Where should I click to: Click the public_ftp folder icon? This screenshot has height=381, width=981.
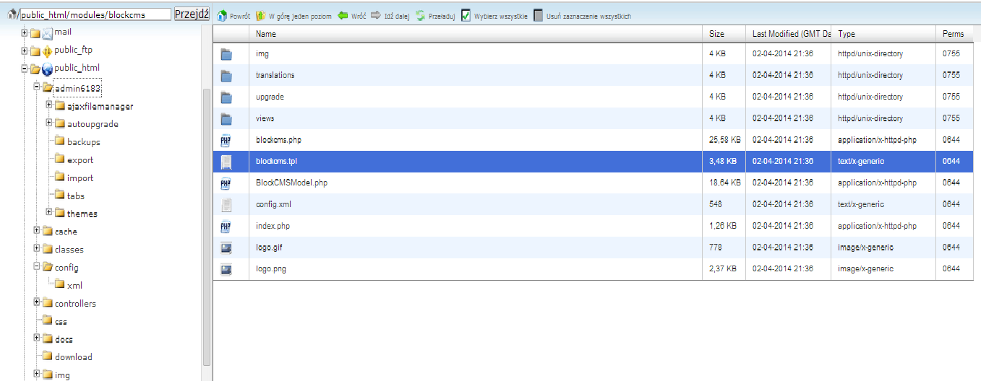coord(47,51)
